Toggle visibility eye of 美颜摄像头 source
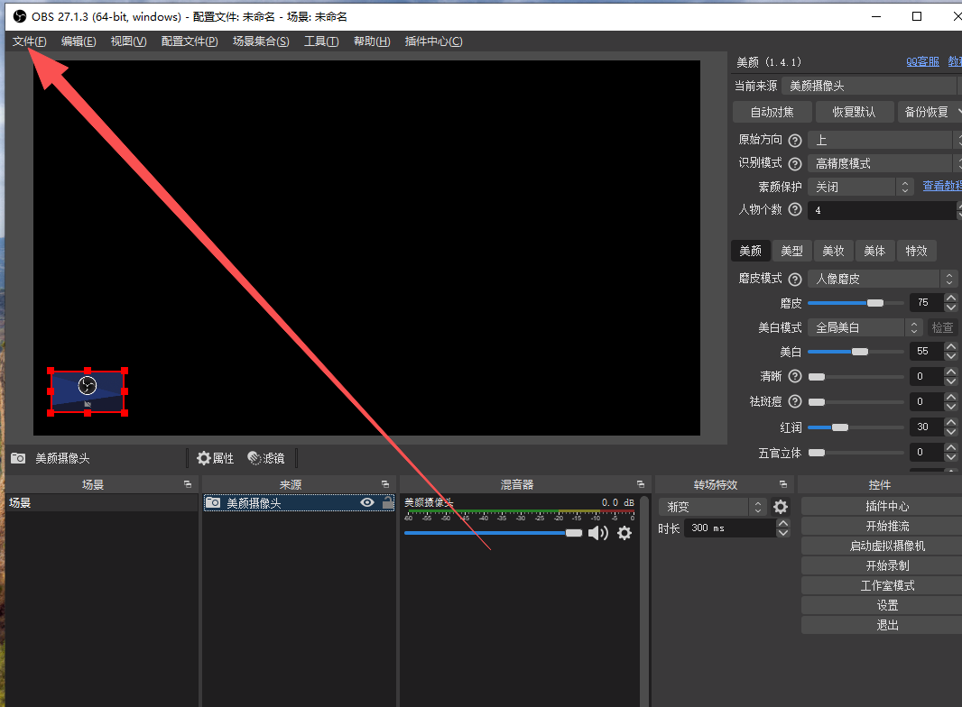Image resolution: width=962 pixels, height=707 pixels. pyautogui.click(x=367, y=503)
